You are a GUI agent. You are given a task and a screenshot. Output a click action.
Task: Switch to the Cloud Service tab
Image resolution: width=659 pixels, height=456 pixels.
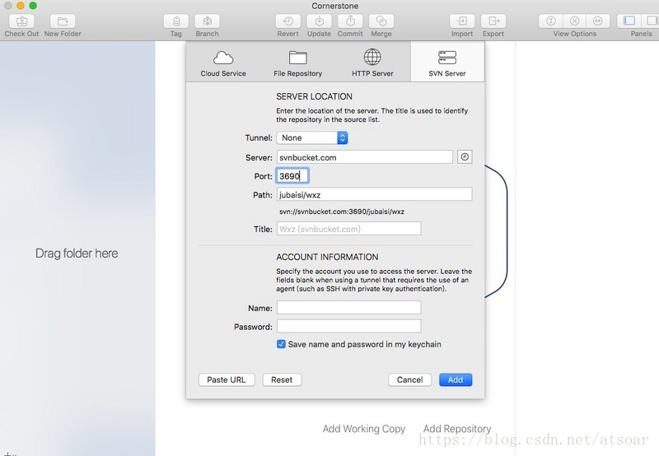click(x=223, y=63)
